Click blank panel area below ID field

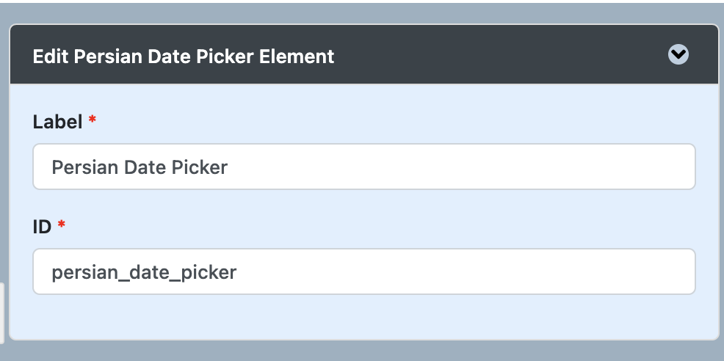click(363, 318)
